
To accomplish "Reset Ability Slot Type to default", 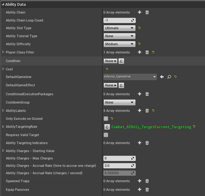I will point(139,28).
